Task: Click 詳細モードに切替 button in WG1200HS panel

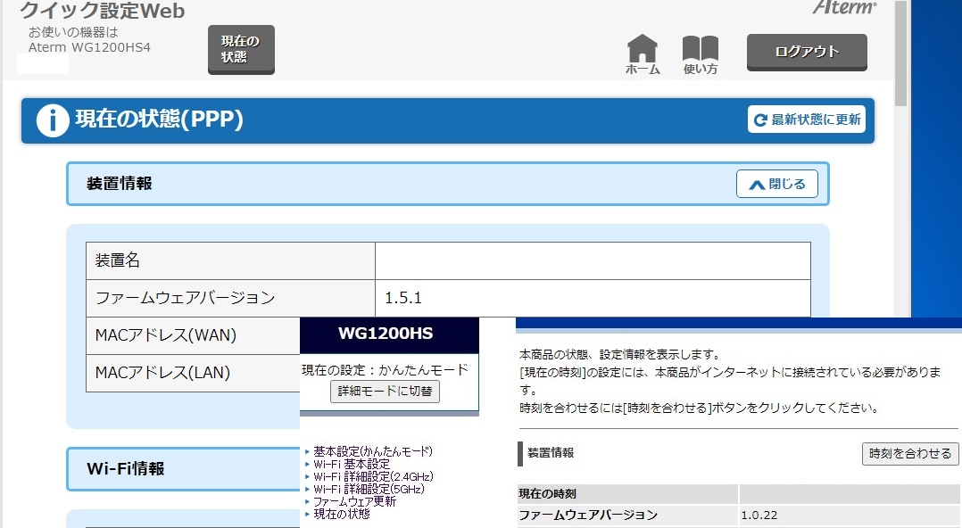Action: coord(385,392)
